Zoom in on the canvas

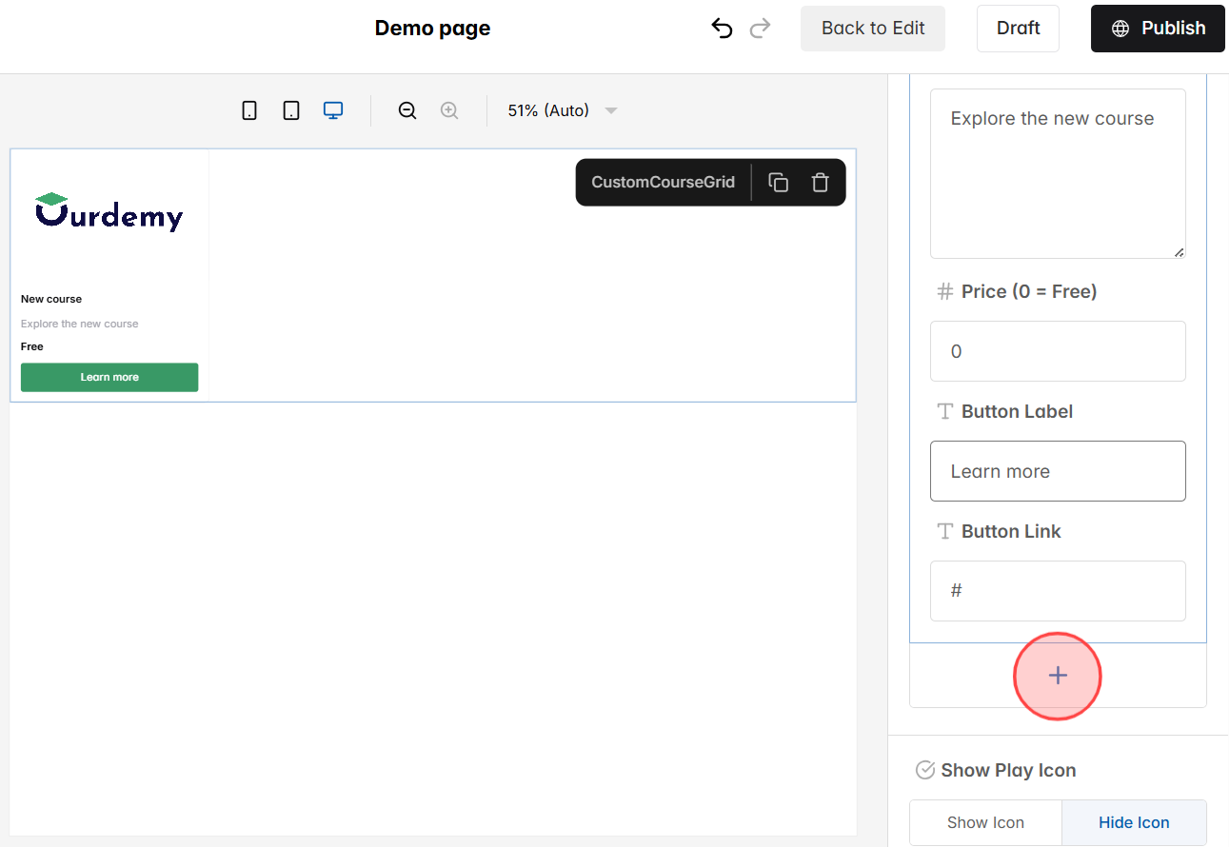(449, 109)
